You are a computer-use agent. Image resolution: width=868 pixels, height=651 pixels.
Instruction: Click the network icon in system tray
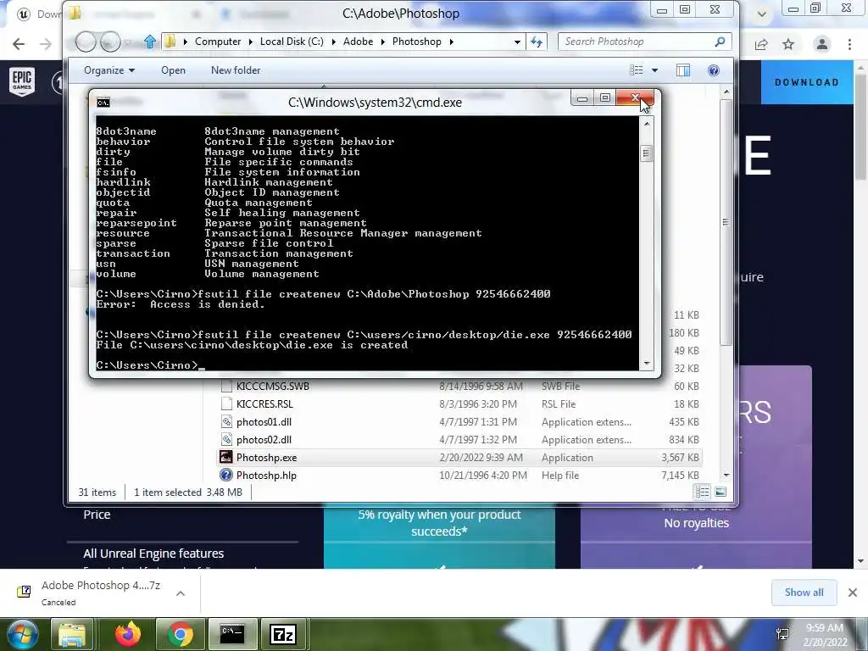(782, 634)
